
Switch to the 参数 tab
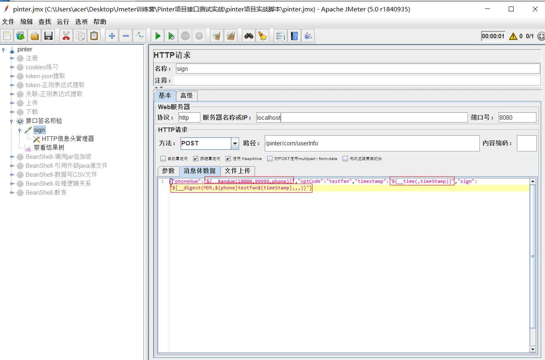(168, 171)
